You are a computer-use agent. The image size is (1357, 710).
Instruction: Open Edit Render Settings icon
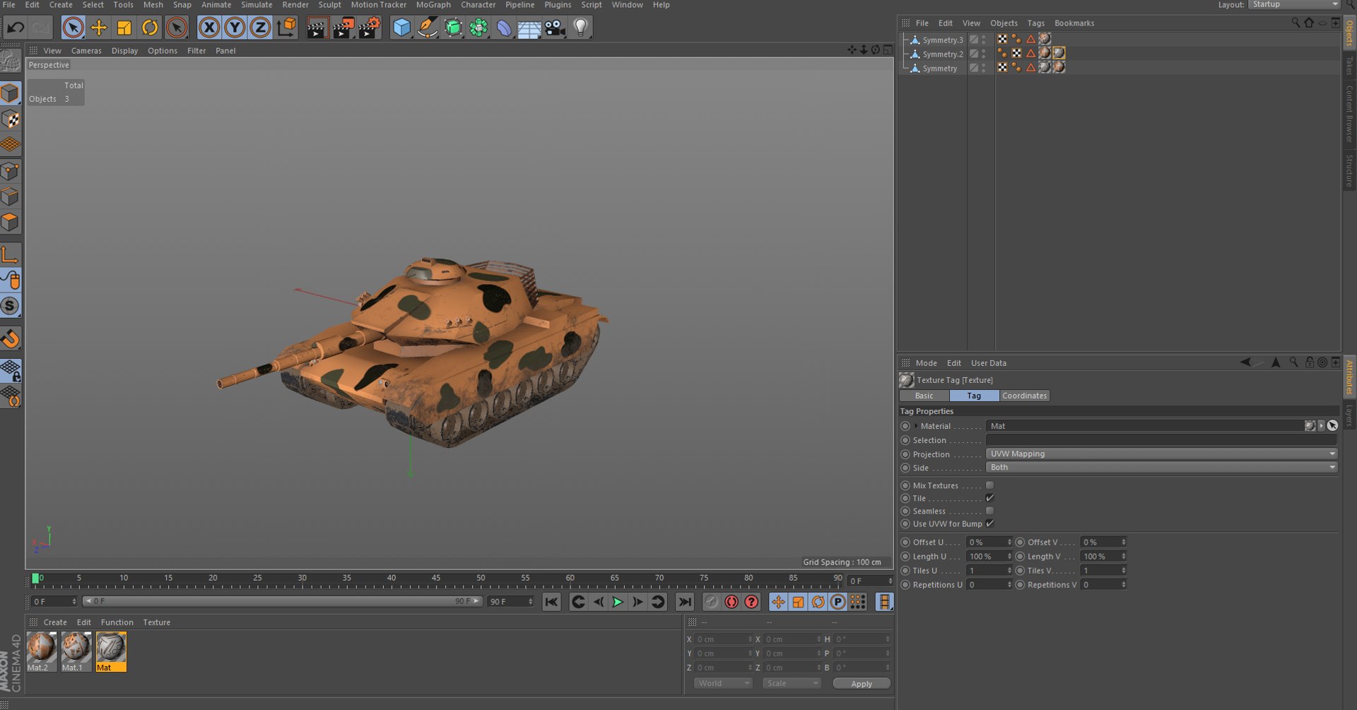[x=369, y=28]
